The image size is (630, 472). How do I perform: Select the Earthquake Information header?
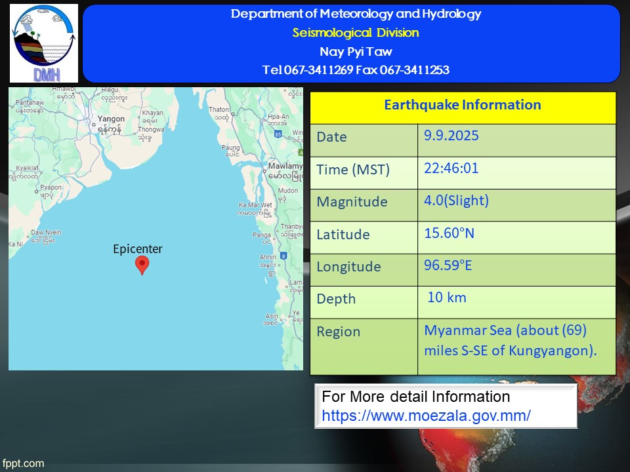[463, 105]
